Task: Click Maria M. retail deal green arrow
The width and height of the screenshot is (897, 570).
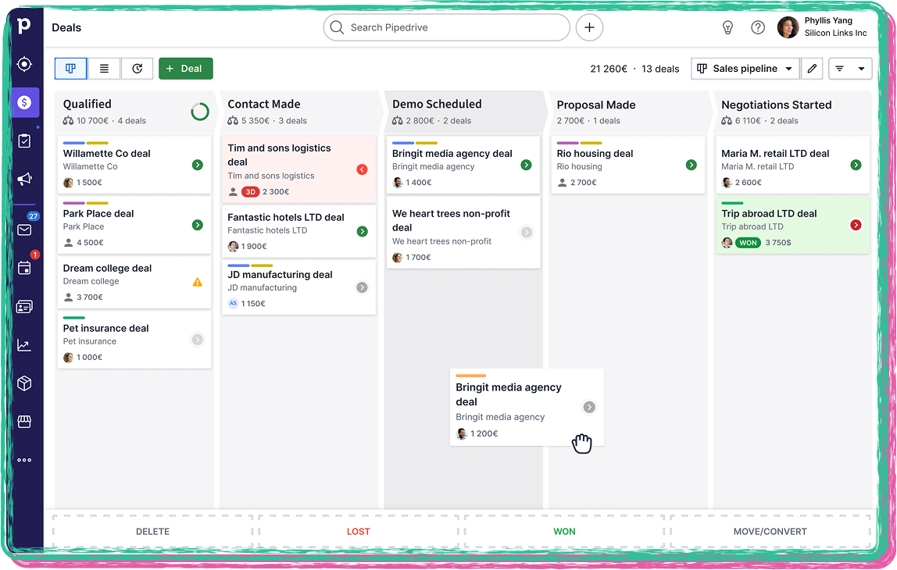Action: 856,166
